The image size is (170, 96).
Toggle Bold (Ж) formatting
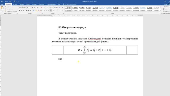pos(19,10)
